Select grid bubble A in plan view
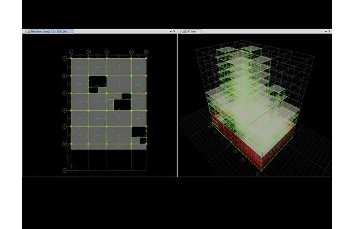Viewport: 354px width, 229px height. tap(71, 52)
